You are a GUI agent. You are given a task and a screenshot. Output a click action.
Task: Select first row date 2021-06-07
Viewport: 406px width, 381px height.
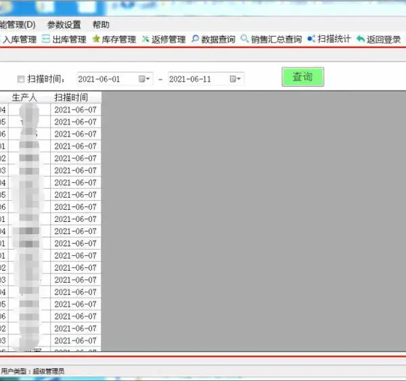75,110
